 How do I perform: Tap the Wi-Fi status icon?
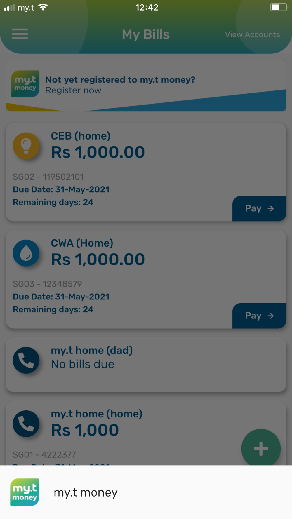43,7
